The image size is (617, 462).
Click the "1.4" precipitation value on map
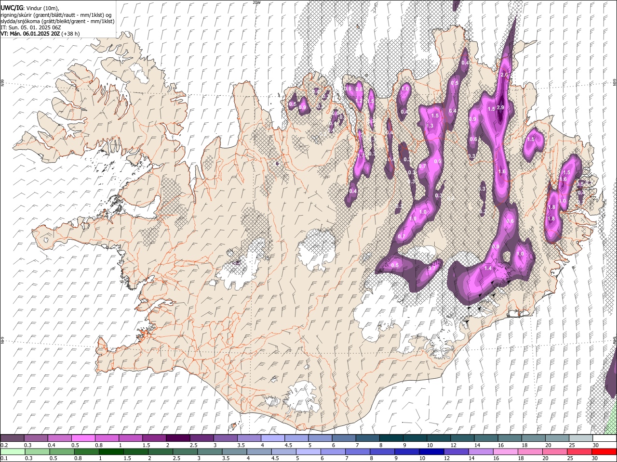point(488,268)
